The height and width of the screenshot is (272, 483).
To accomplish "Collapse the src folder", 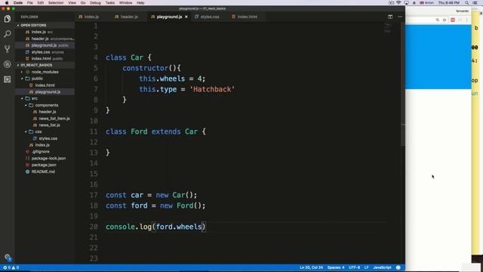I will tap(34, 98).
